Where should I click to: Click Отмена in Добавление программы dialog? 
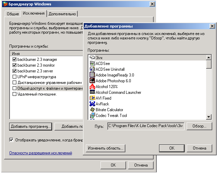(x=199, y=148)
